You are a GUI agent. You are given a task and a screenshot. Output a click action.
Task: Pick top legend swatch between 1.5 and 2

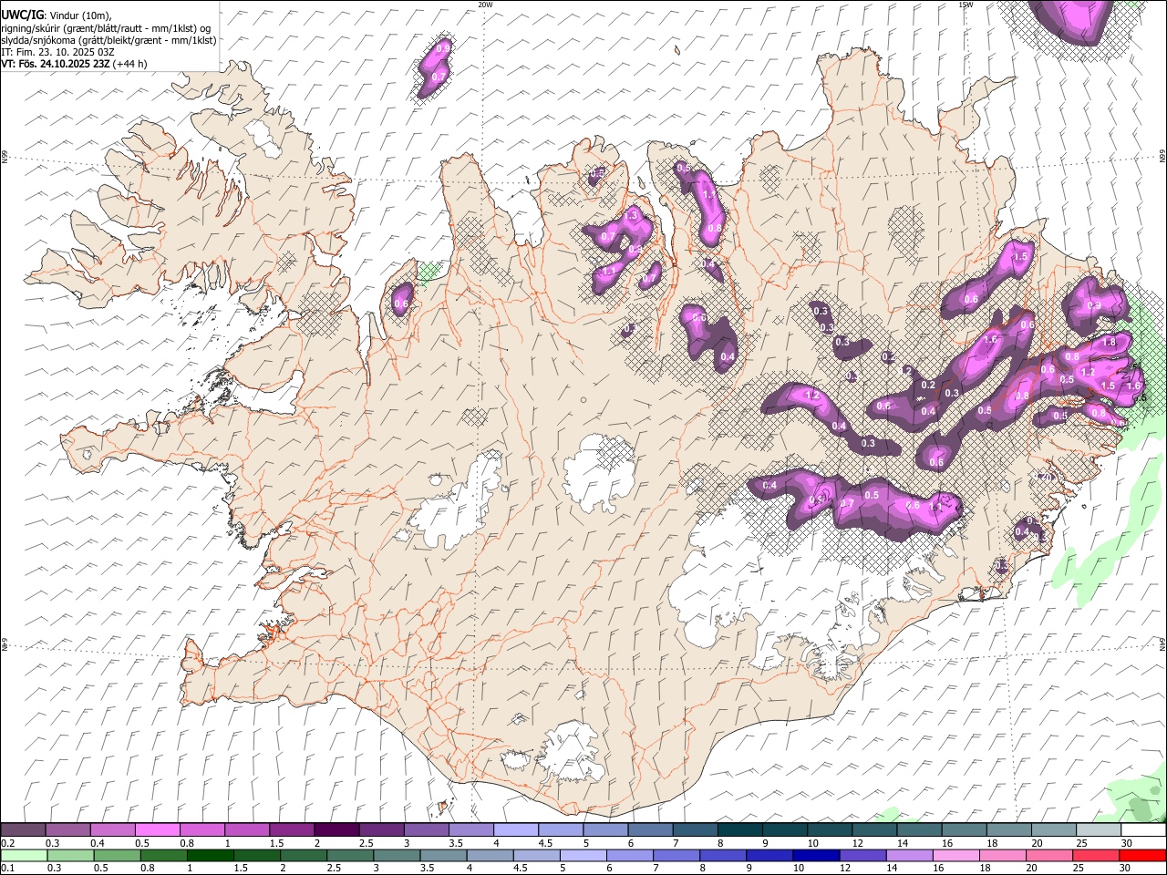(291, 829)
